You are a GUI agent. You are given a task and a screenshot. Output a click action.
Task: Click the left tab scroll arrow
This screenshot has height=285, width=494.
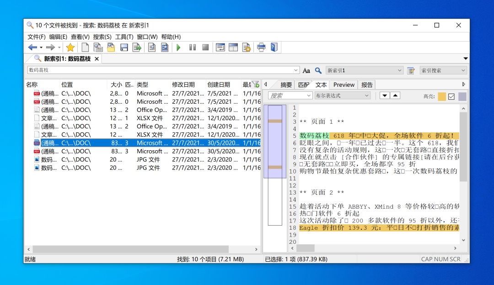point(266,84)
